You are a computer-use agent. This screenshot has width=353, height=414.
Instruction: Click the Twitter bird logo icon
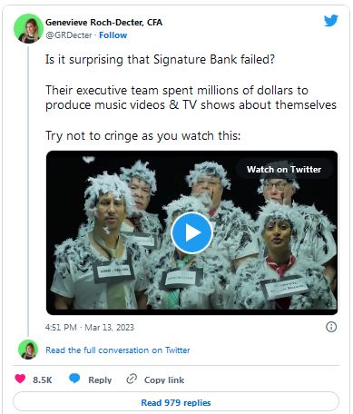coord(331,21)
